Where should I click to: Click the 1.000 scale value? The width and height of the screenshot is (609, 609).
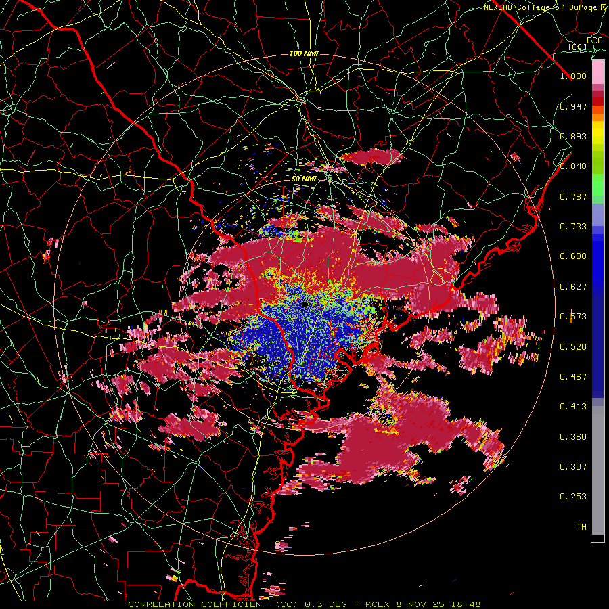pos(573,76)
